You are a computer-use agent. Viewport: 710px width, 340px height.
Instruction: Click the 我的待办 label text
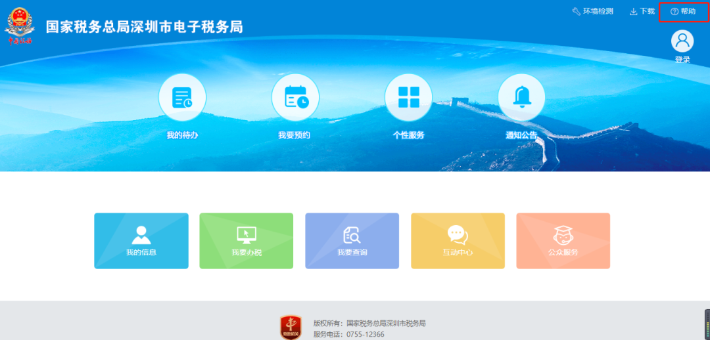click(x=182, y=135)
